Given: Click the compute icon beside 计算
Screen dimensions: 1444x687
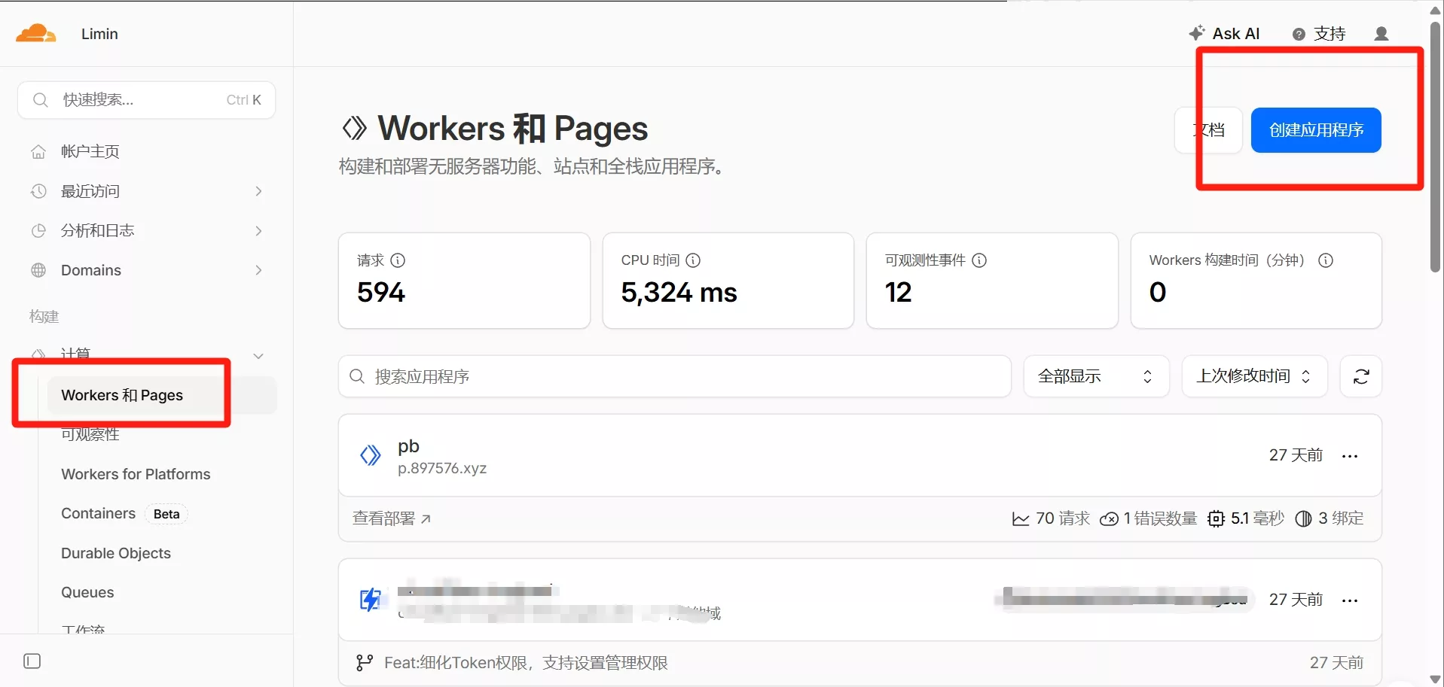Looking at the screenshot, I should [x=38, y=354].
